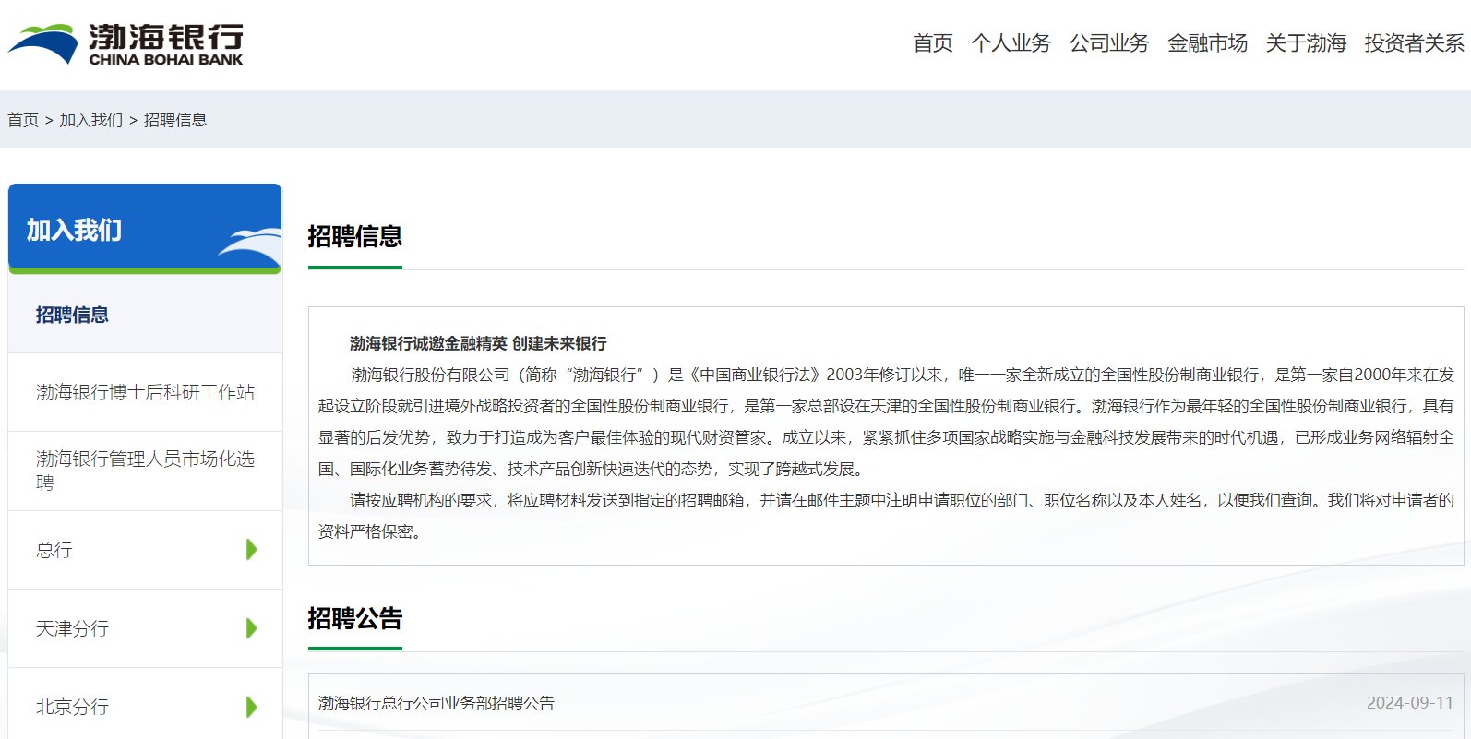
Task: Open 关于渤海 navigation item
Action: click(x=1306, y=43)
